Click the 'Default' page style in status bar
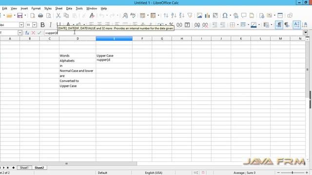 [102, 173]
